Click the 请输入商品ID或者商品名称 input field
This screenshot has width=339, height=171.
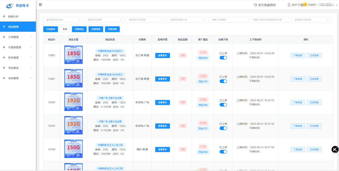pos(269,20)
